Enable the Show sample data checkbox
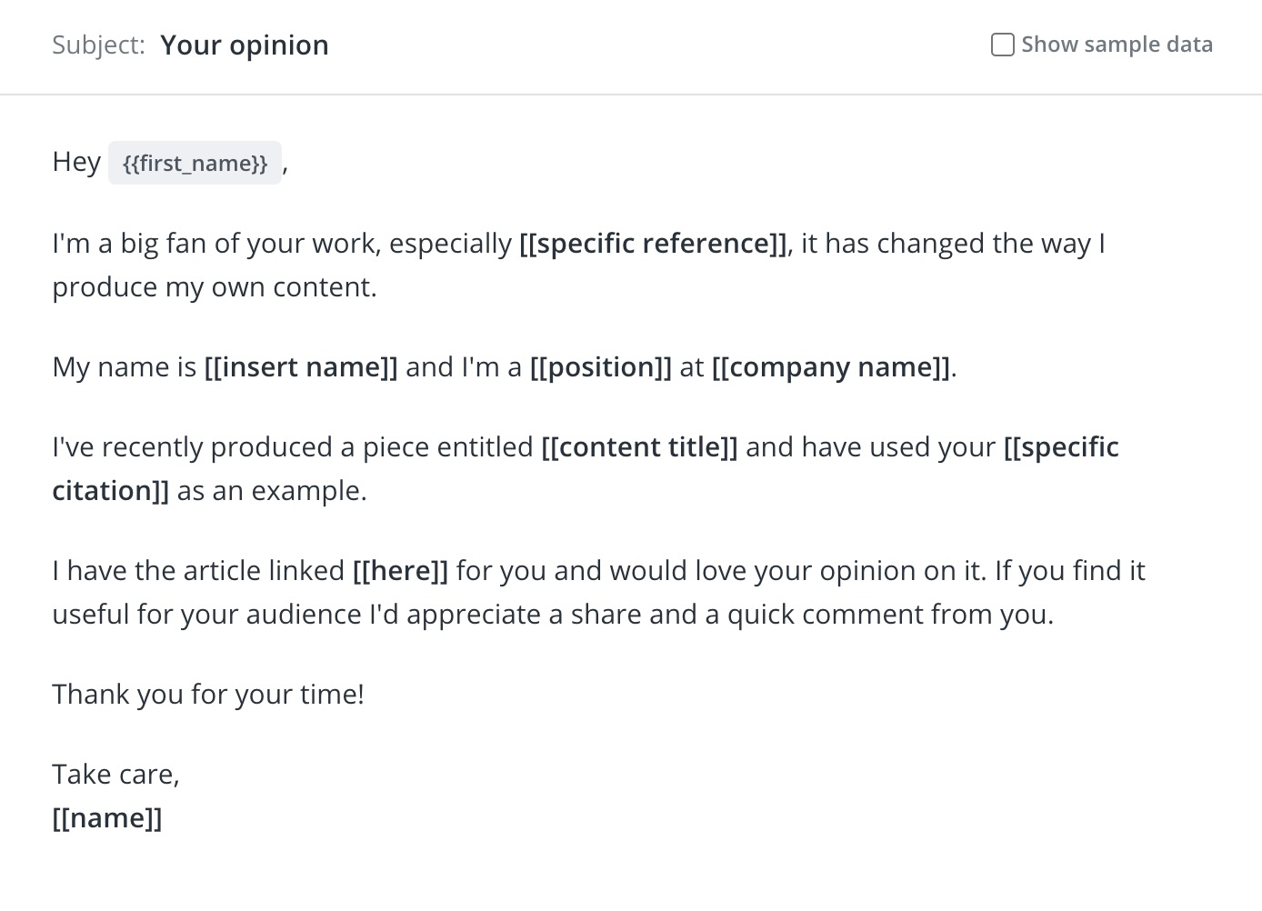The height and width of the screenshot is (911, 1262). (1002, 45)
